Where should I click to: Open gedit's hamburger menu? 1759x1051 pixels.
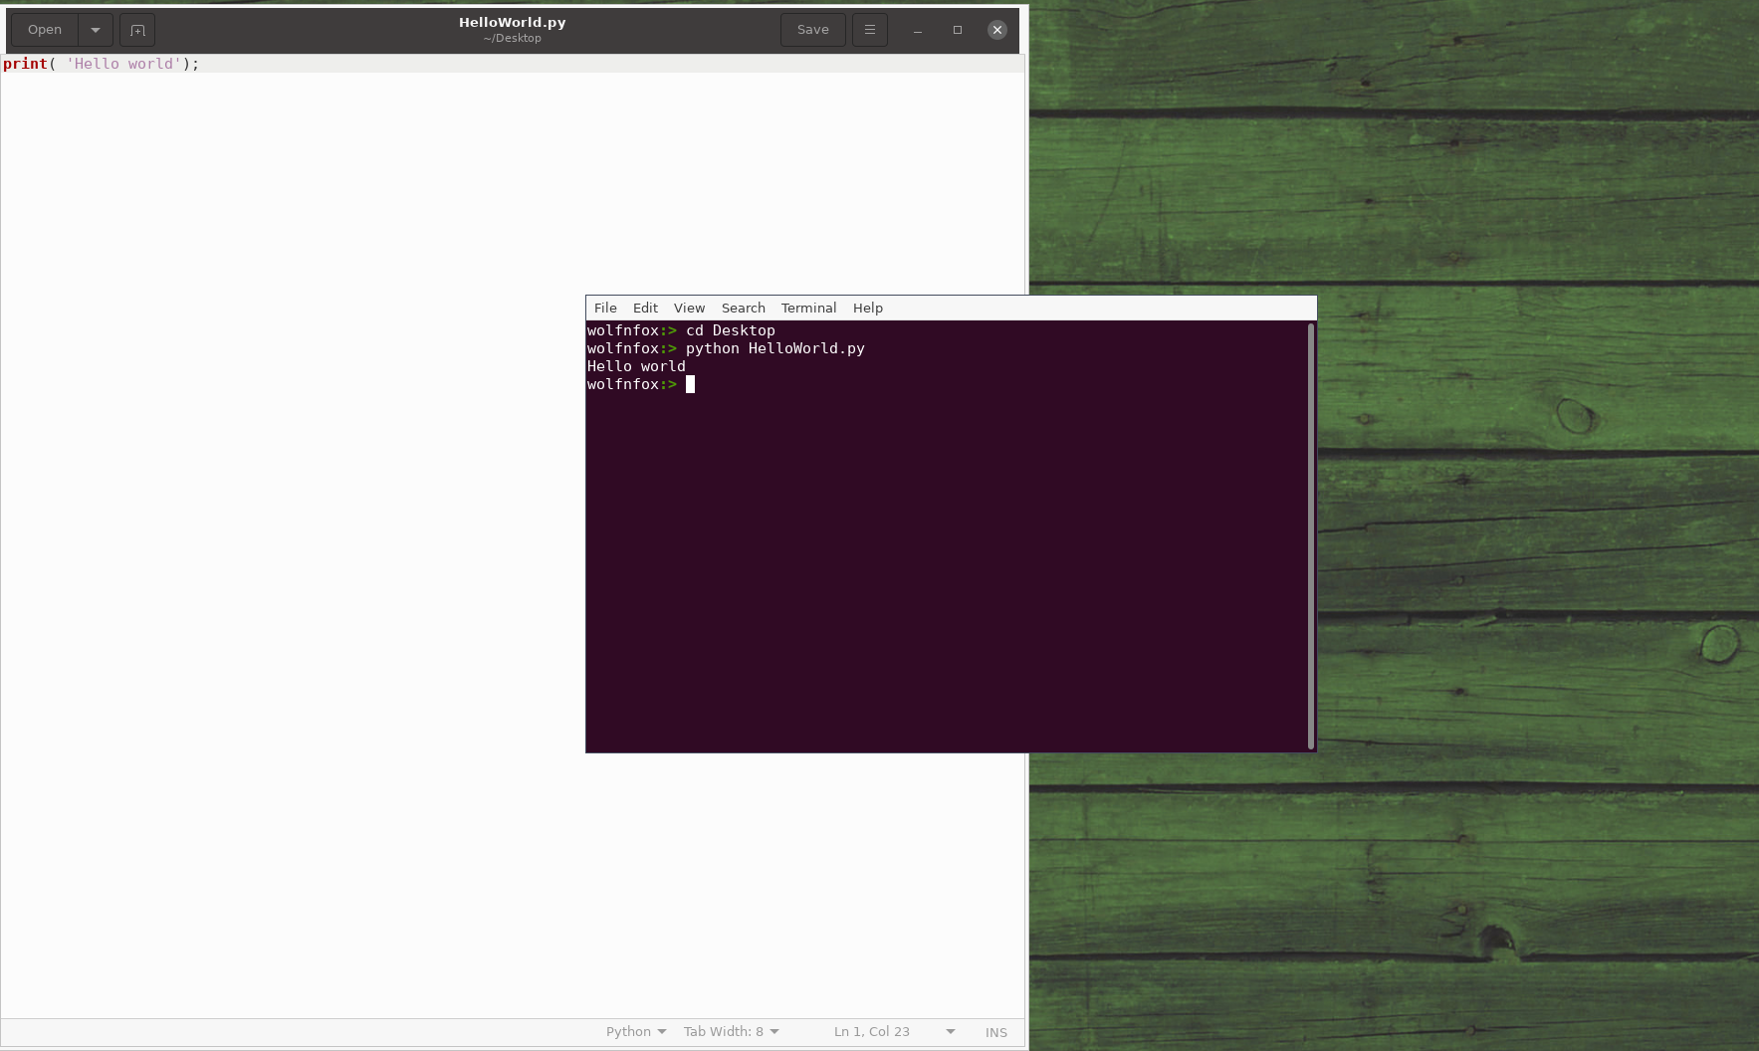pyautogui.click(x=869, y=30)
